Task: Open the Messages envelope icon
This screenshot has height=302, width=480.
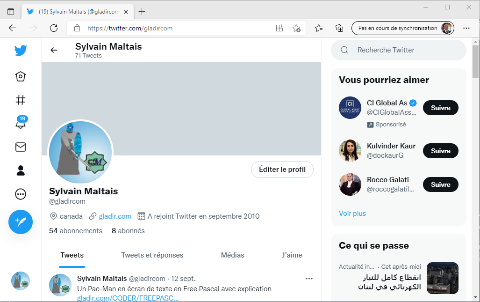Action: (21, 147)
